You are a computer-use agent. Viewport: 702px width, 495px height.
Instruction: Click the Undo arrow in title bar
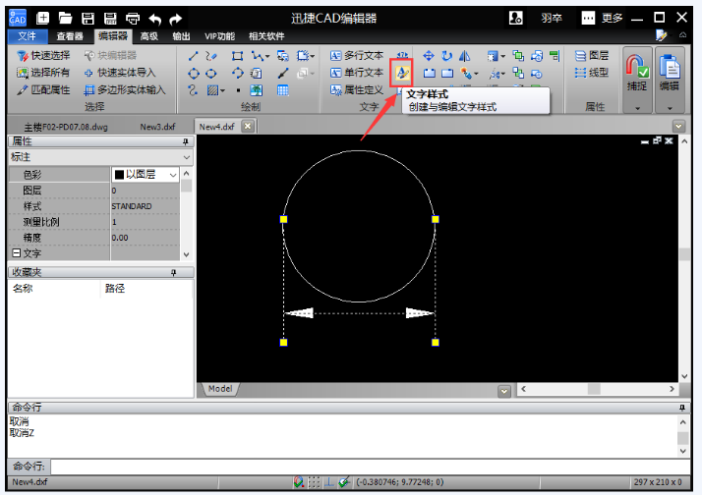point(155,18)
